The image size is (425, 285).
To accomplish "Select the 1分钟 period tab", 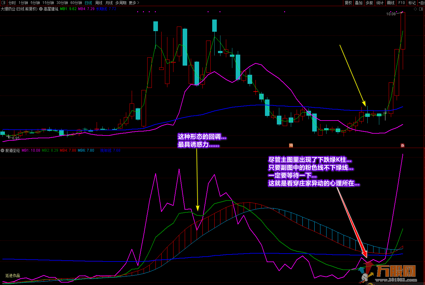I will (x=23, y=3).
